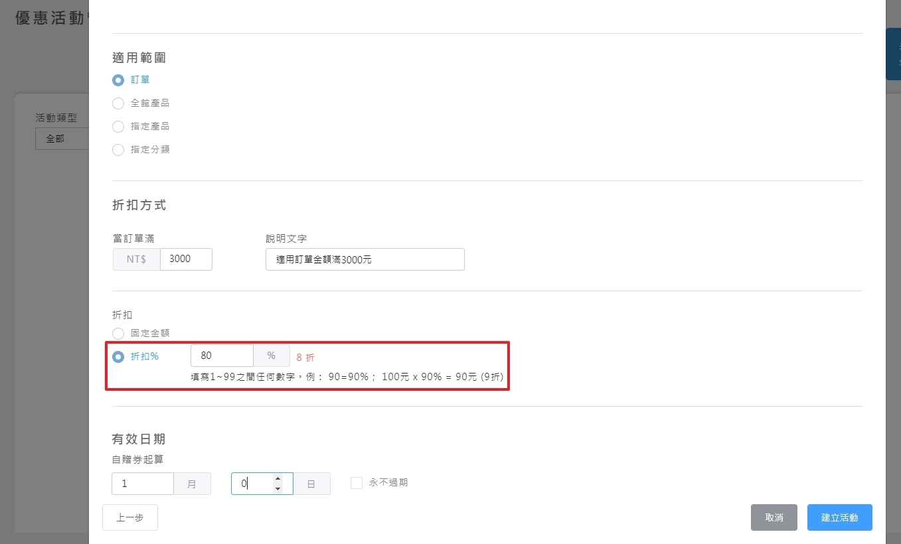
Task: Open the 活動類型 dropdown showing 全部
Action: click(x=62, y=139)
